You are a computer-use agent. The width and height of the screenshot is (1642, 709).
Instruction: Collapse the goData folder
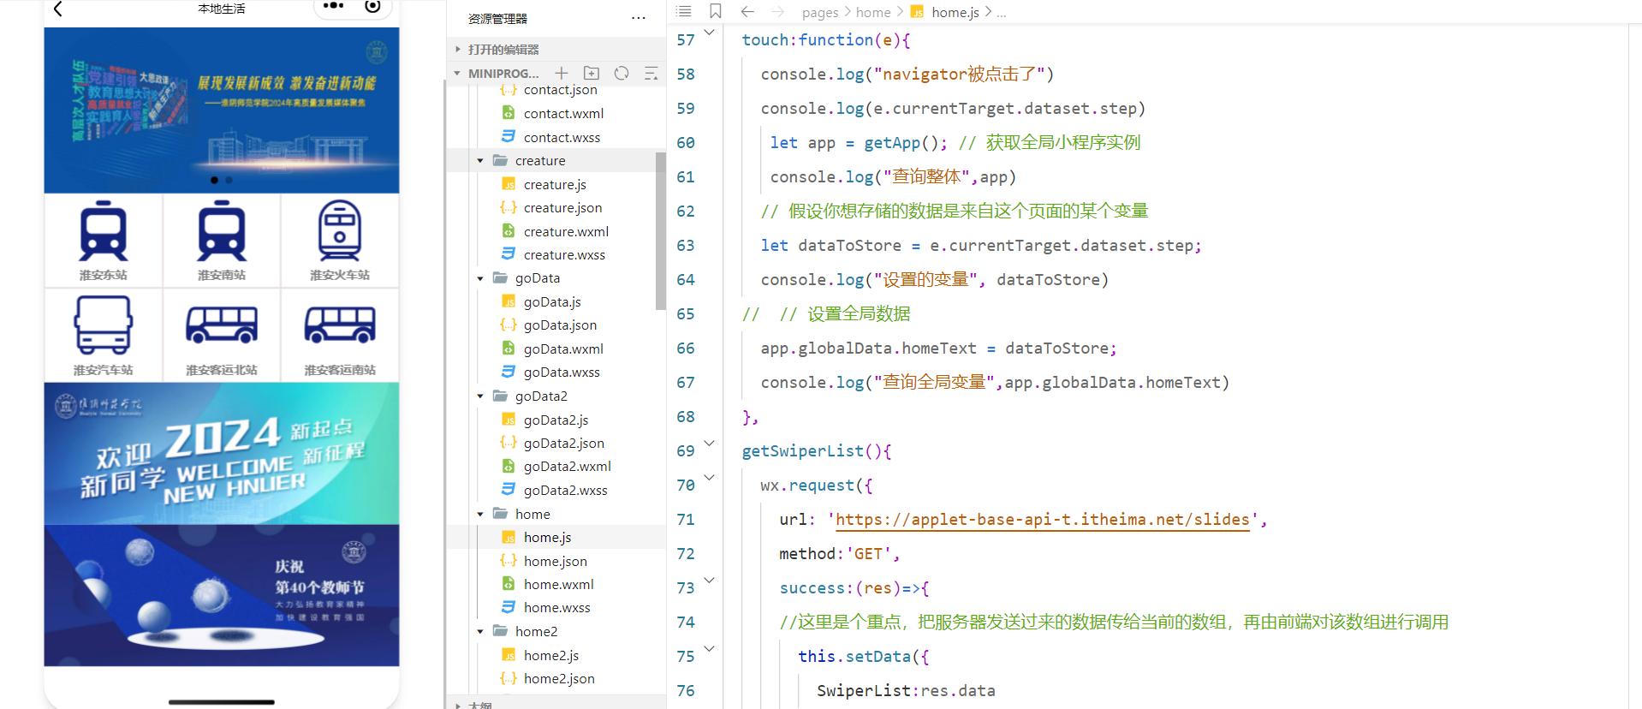click(x=480, y=278)
